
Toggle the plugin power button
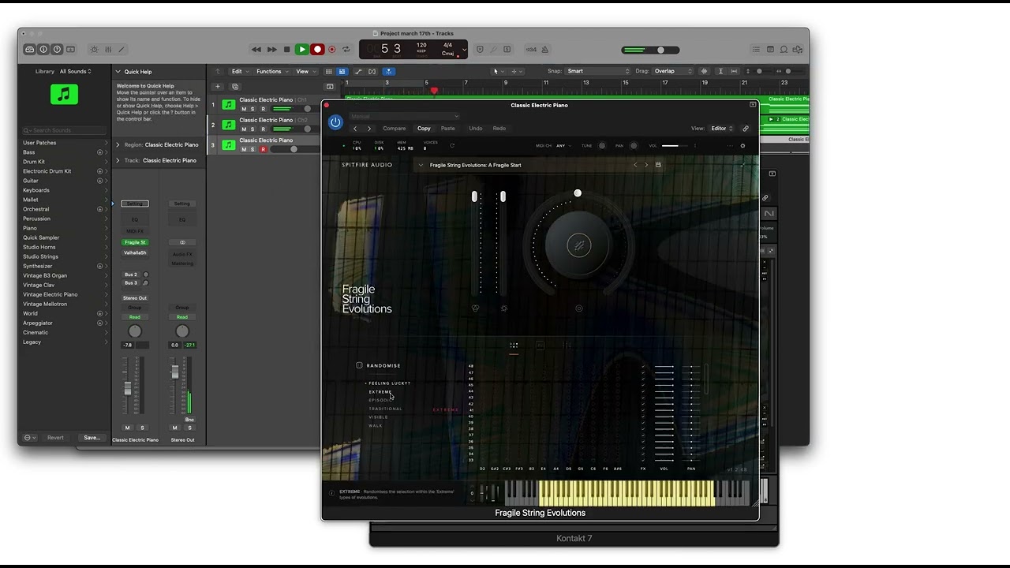(x=335, y=122)
